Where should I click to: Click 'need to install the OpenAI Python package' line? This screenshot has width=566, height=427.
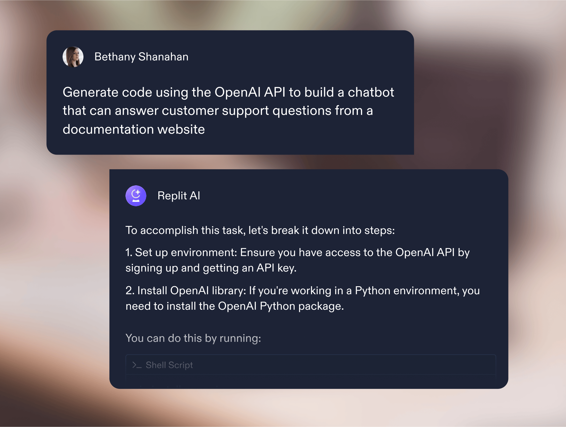click(234, 306)
